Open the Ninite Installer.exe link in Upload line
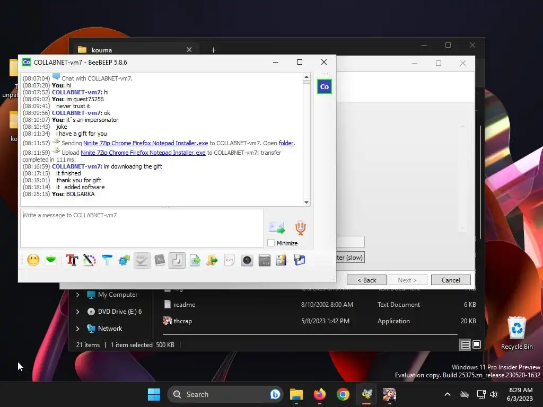 143,153
